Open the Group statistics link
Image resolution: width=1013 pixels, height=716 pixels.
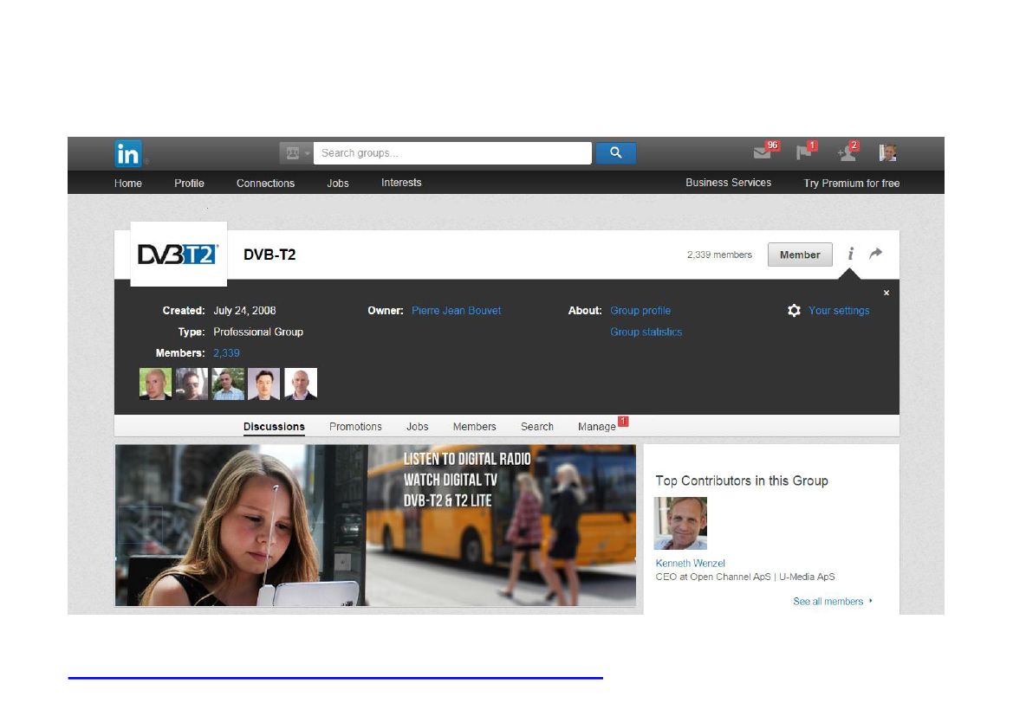(x=646, y=332)
